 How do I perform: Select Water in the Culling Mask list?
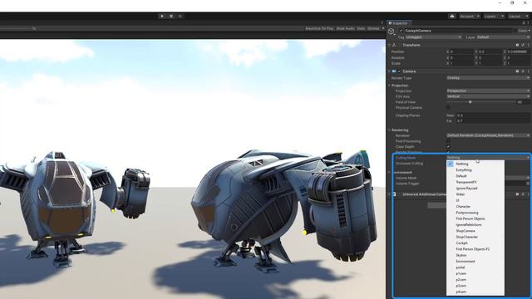pos(475,194)
